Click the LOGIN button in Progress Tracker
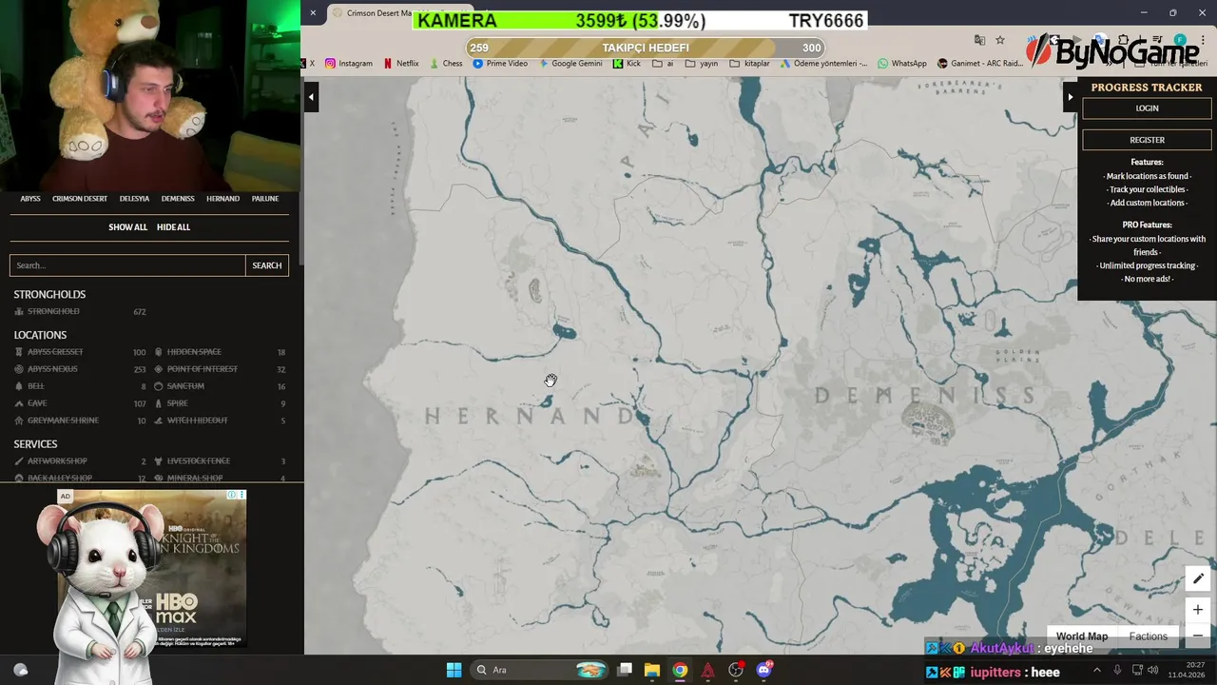The height and width of the screenshot is (685, 1217). tap(1147, 108)
